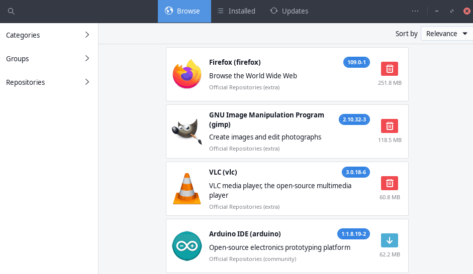
Task: Expand the Categories section
Action: tap(48, 35)
